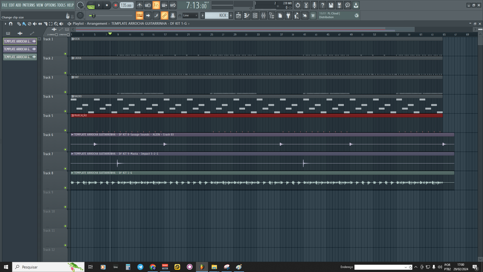Select the Paint brush tool

[x=24, y=24]
